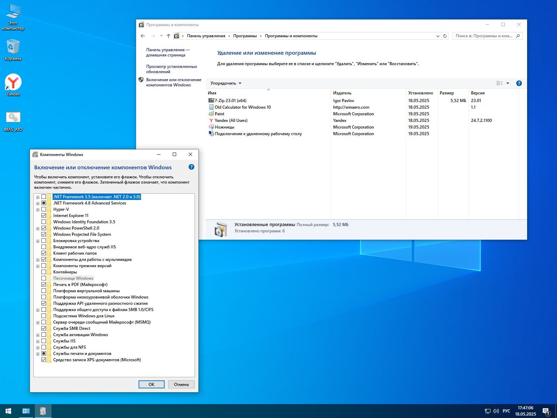Image resolution: width=557 pixels, height=418 pixels.
Task: Expand Компоненты для работы с мультимедиа
Action: click(38, 260)
